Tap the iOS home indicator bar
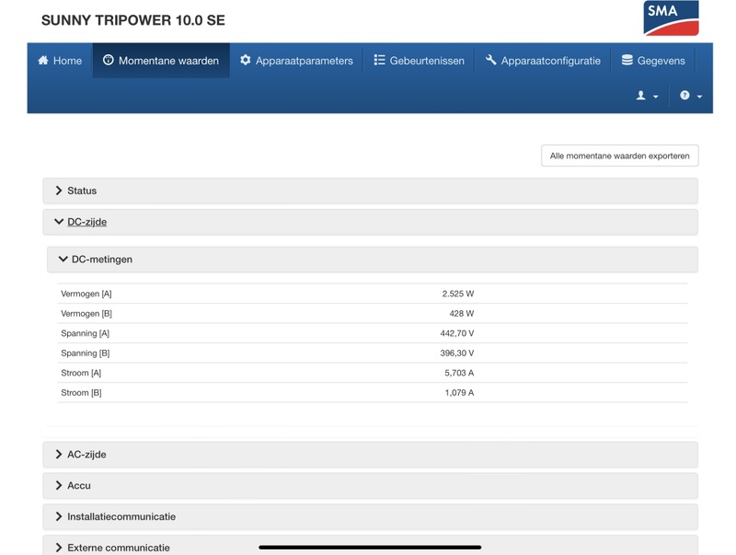Viewport: 736px width, 555px height. pyautogui.click(x=370, y=547)
